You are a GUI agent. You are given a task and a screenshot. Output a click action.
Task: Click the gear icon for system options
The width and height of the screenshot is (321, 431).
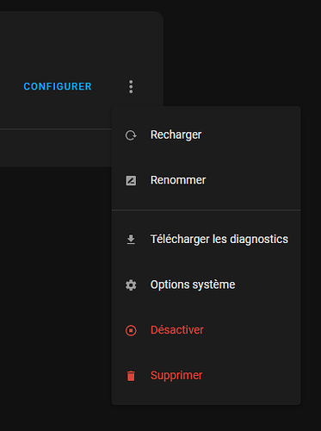[x=131, y=285]
